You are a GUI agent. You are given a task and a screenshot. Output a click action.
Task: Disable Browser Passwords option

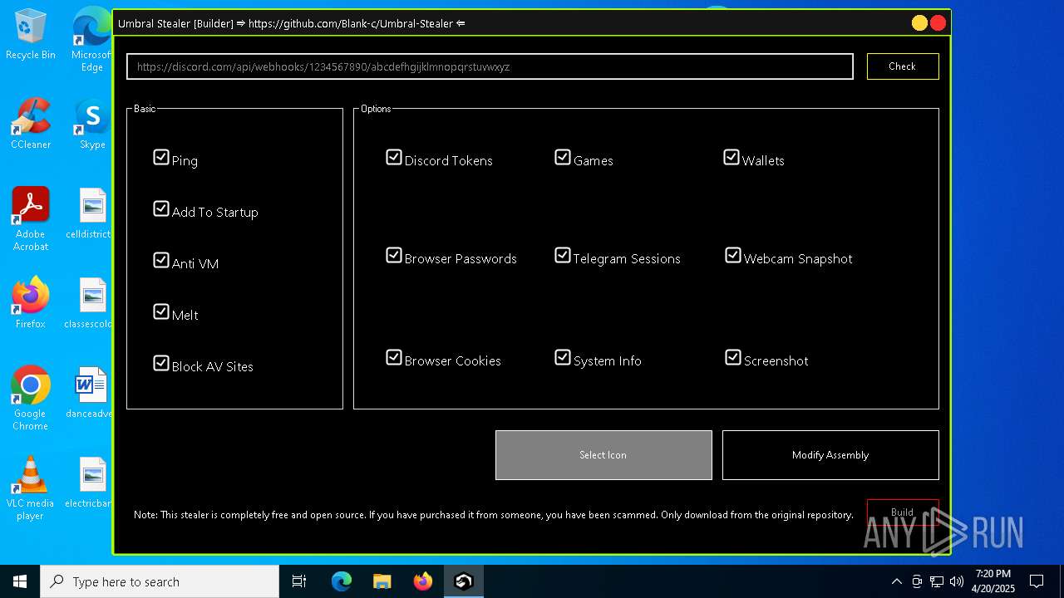pyautogui.click(x=394, y=255)
